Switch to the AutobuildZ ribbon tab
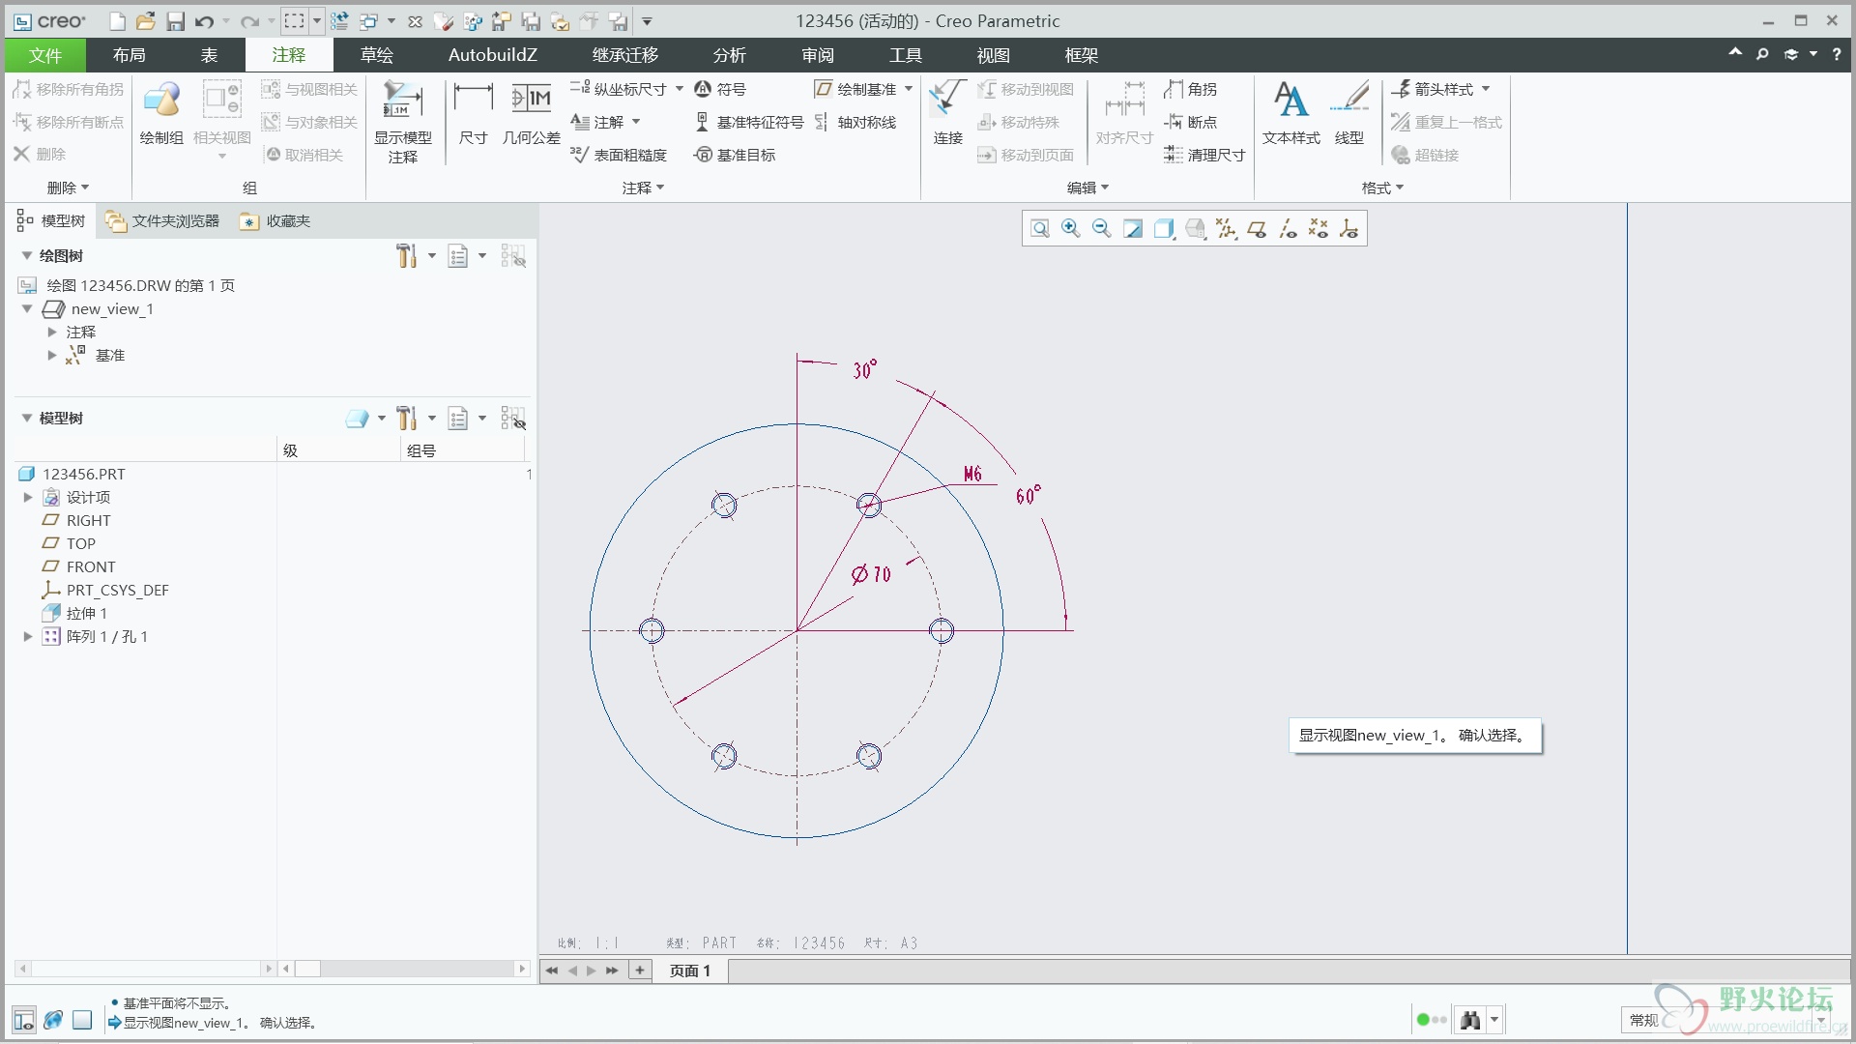Image resolution: width=1856 pixels, height=1044 pixels. 493,55
